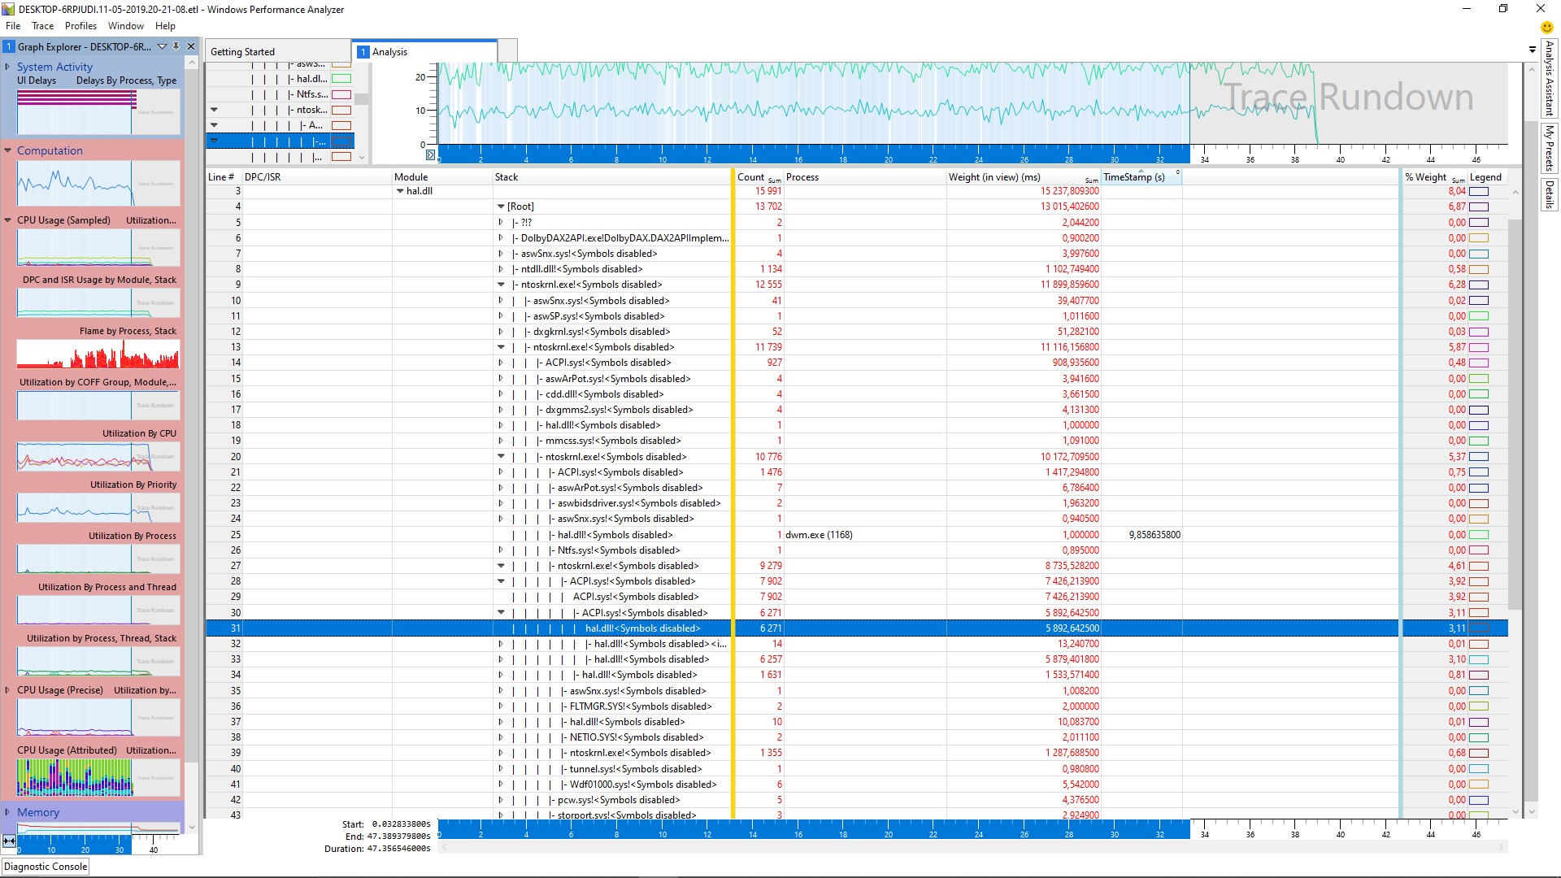Viewport: 1561px width, 878px height.
Task: Pin the Graph Explorer panel
Action: tap(176, 46)
